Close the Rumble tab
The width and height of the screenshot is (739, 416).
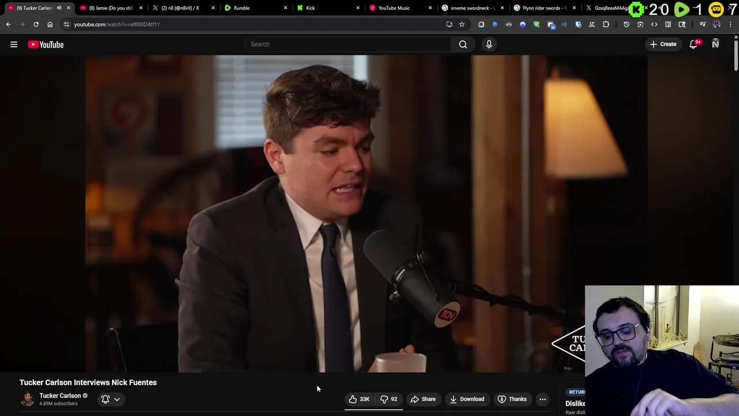click(285, 8)
